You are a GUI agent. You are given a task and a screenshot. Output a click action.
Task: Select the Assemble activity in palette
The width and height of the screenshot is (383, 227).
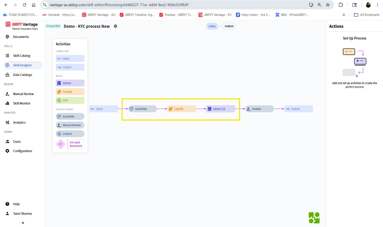click(70, 116)
